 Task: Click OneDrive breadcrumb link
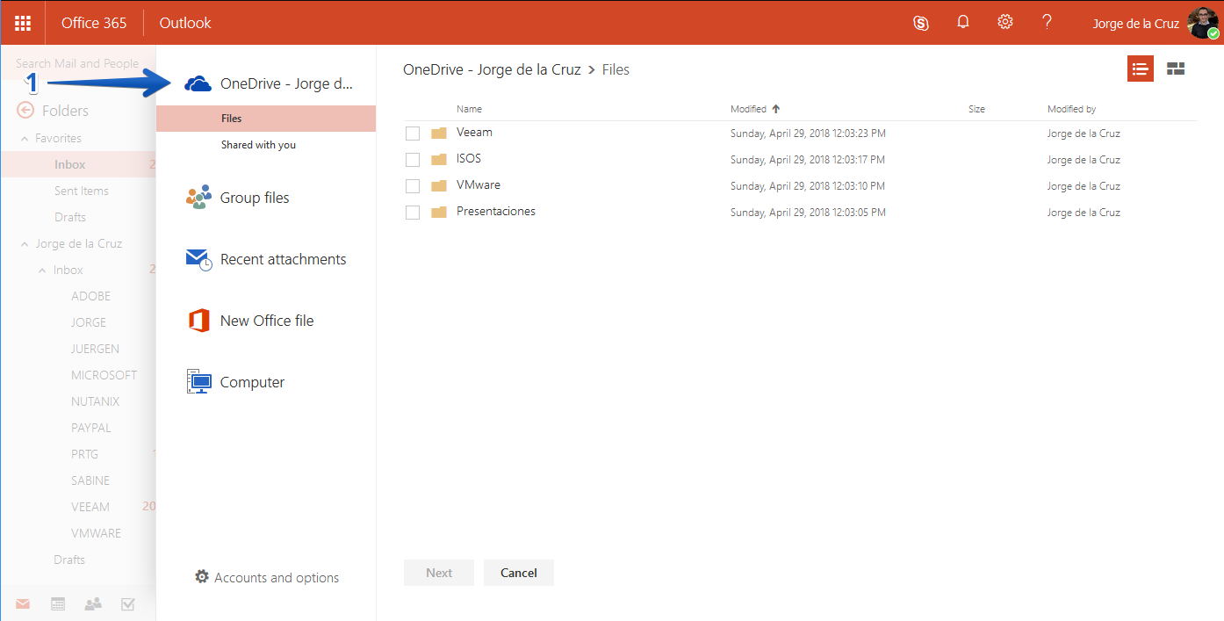pyautogui.click(x=492, y=69)
